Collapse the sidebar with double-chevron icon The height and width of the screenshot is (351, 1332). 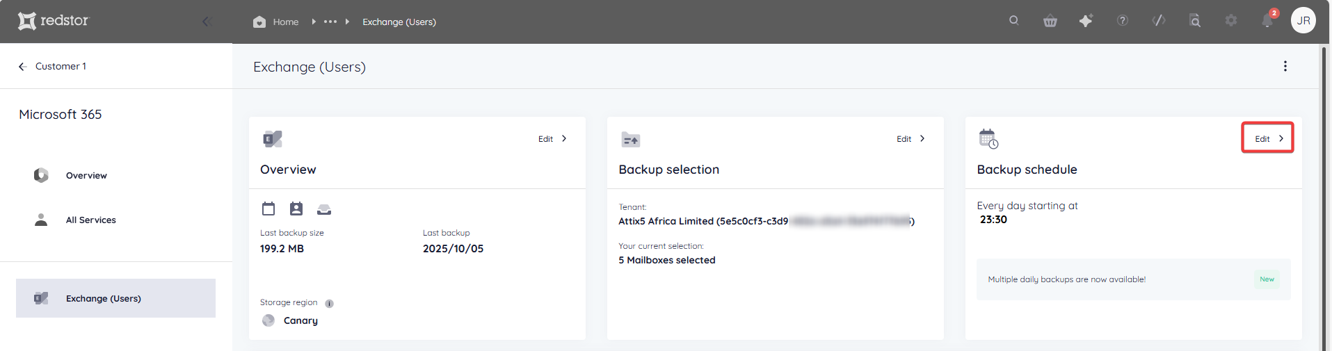pyautogui.click(x=207, y=22)
